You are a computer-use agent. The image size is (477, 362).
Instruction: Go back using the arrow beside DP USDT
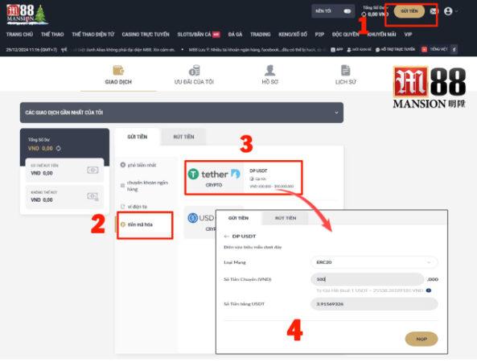coord(226,236)
